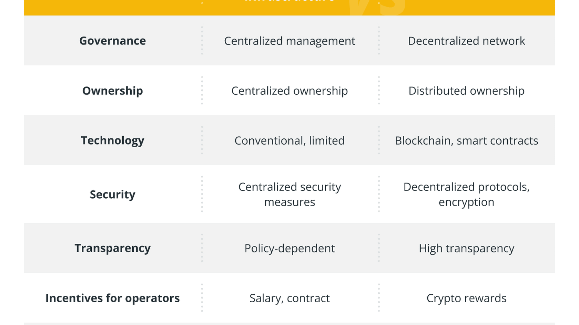Select the 'Policy-dependent' cell

(x=289, y=248)
